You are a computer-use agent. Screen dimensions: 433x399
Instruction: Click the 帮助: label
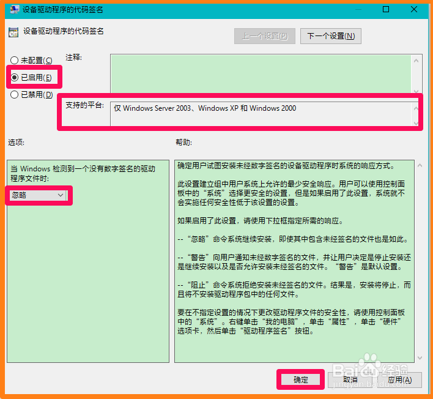[183, 143]
